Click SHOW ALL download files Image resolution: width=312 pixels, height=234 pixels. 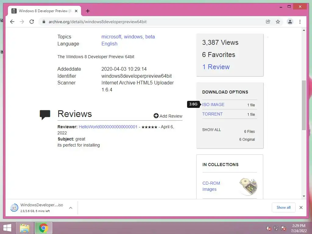[211, 130]
